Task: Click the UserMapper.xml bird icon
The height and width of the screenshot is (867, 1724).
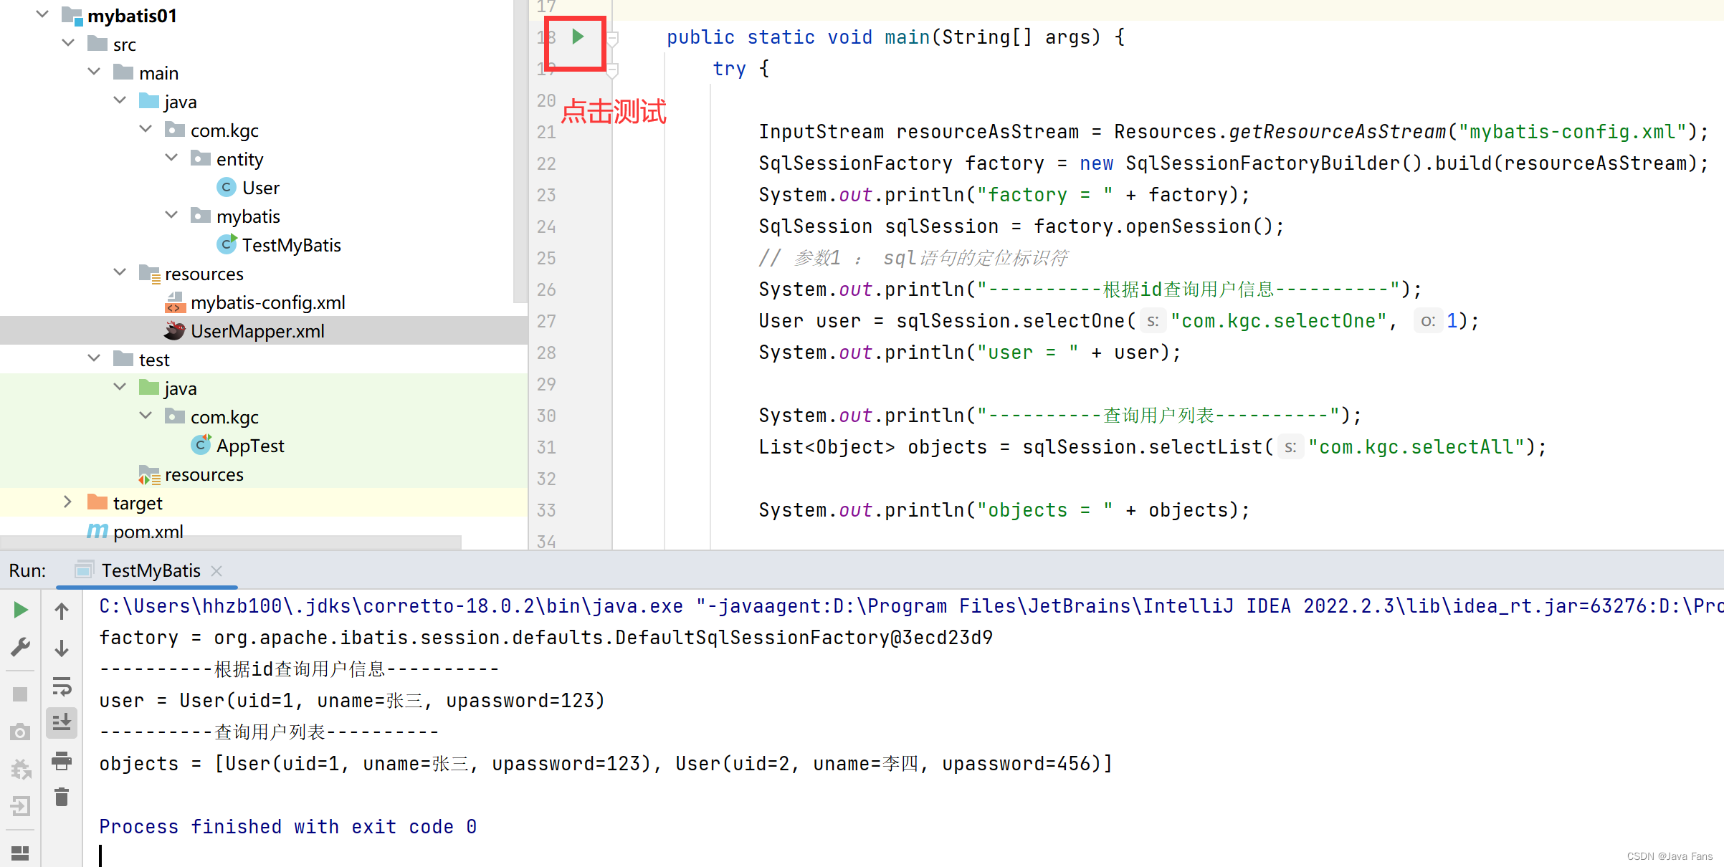Action: click(174, 330)
